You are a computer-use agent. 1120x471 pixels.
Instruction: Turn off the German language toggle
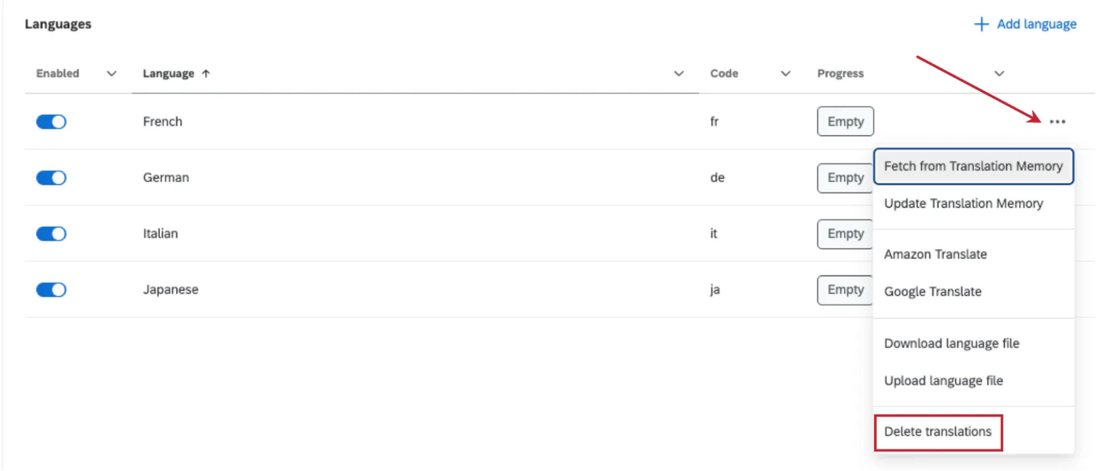[52, 178]
